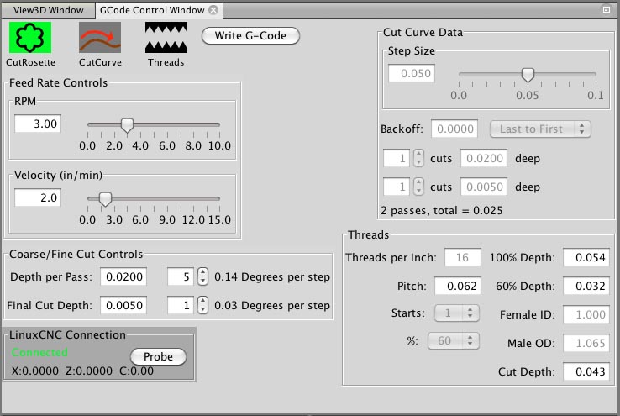Click the Depth per Pass stepper arrows
Image resolution: width=620 pixels, height=416 pixels.
[202, 276]
